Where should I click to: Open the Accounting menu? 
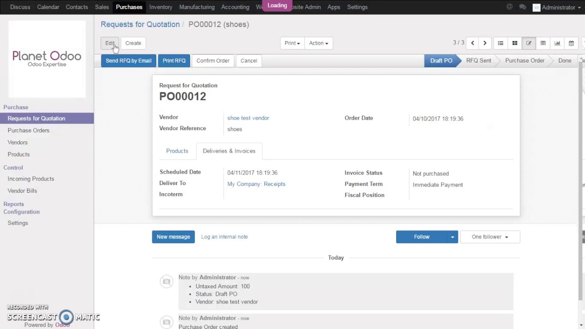[x=235, y=7]
